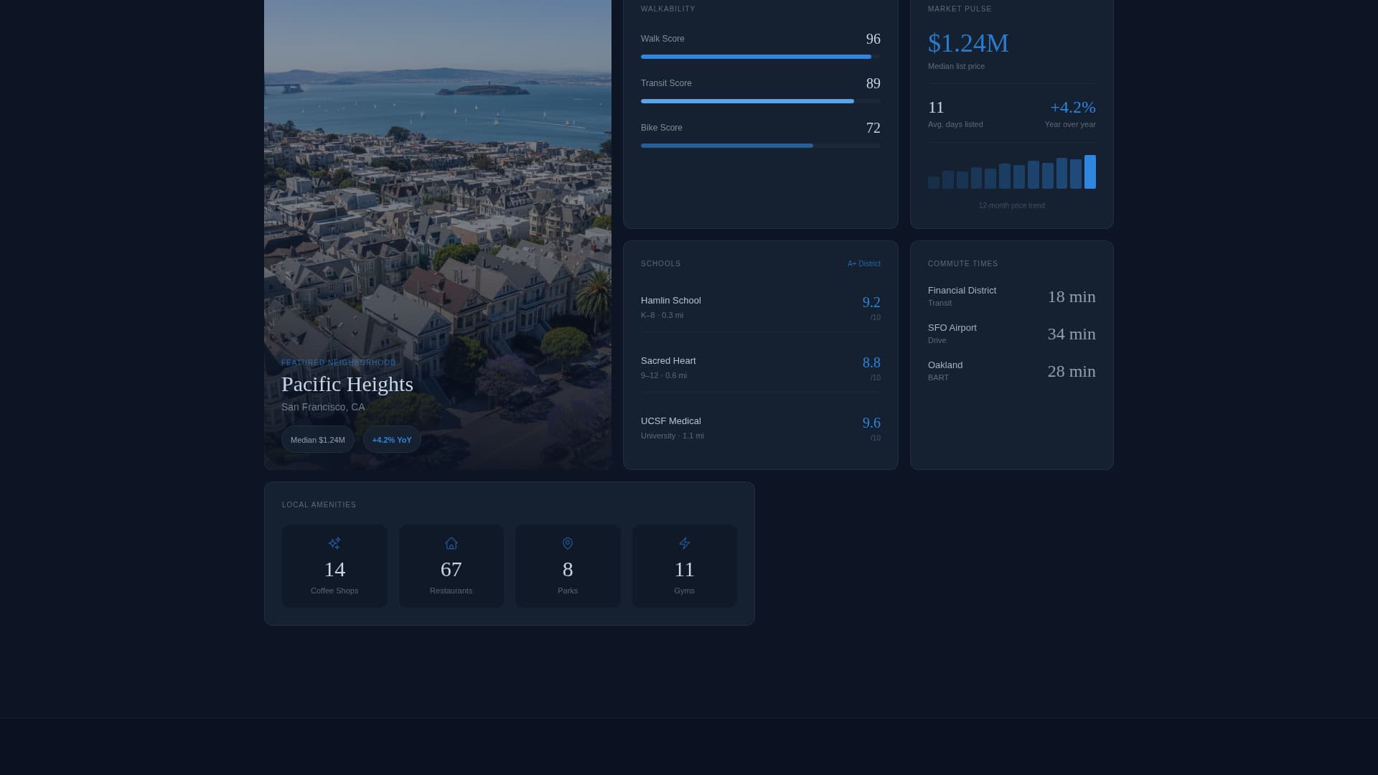This screenshot has height=775, width=1378.
Task: Click the restaurants home icon
Action: (451, 543)
